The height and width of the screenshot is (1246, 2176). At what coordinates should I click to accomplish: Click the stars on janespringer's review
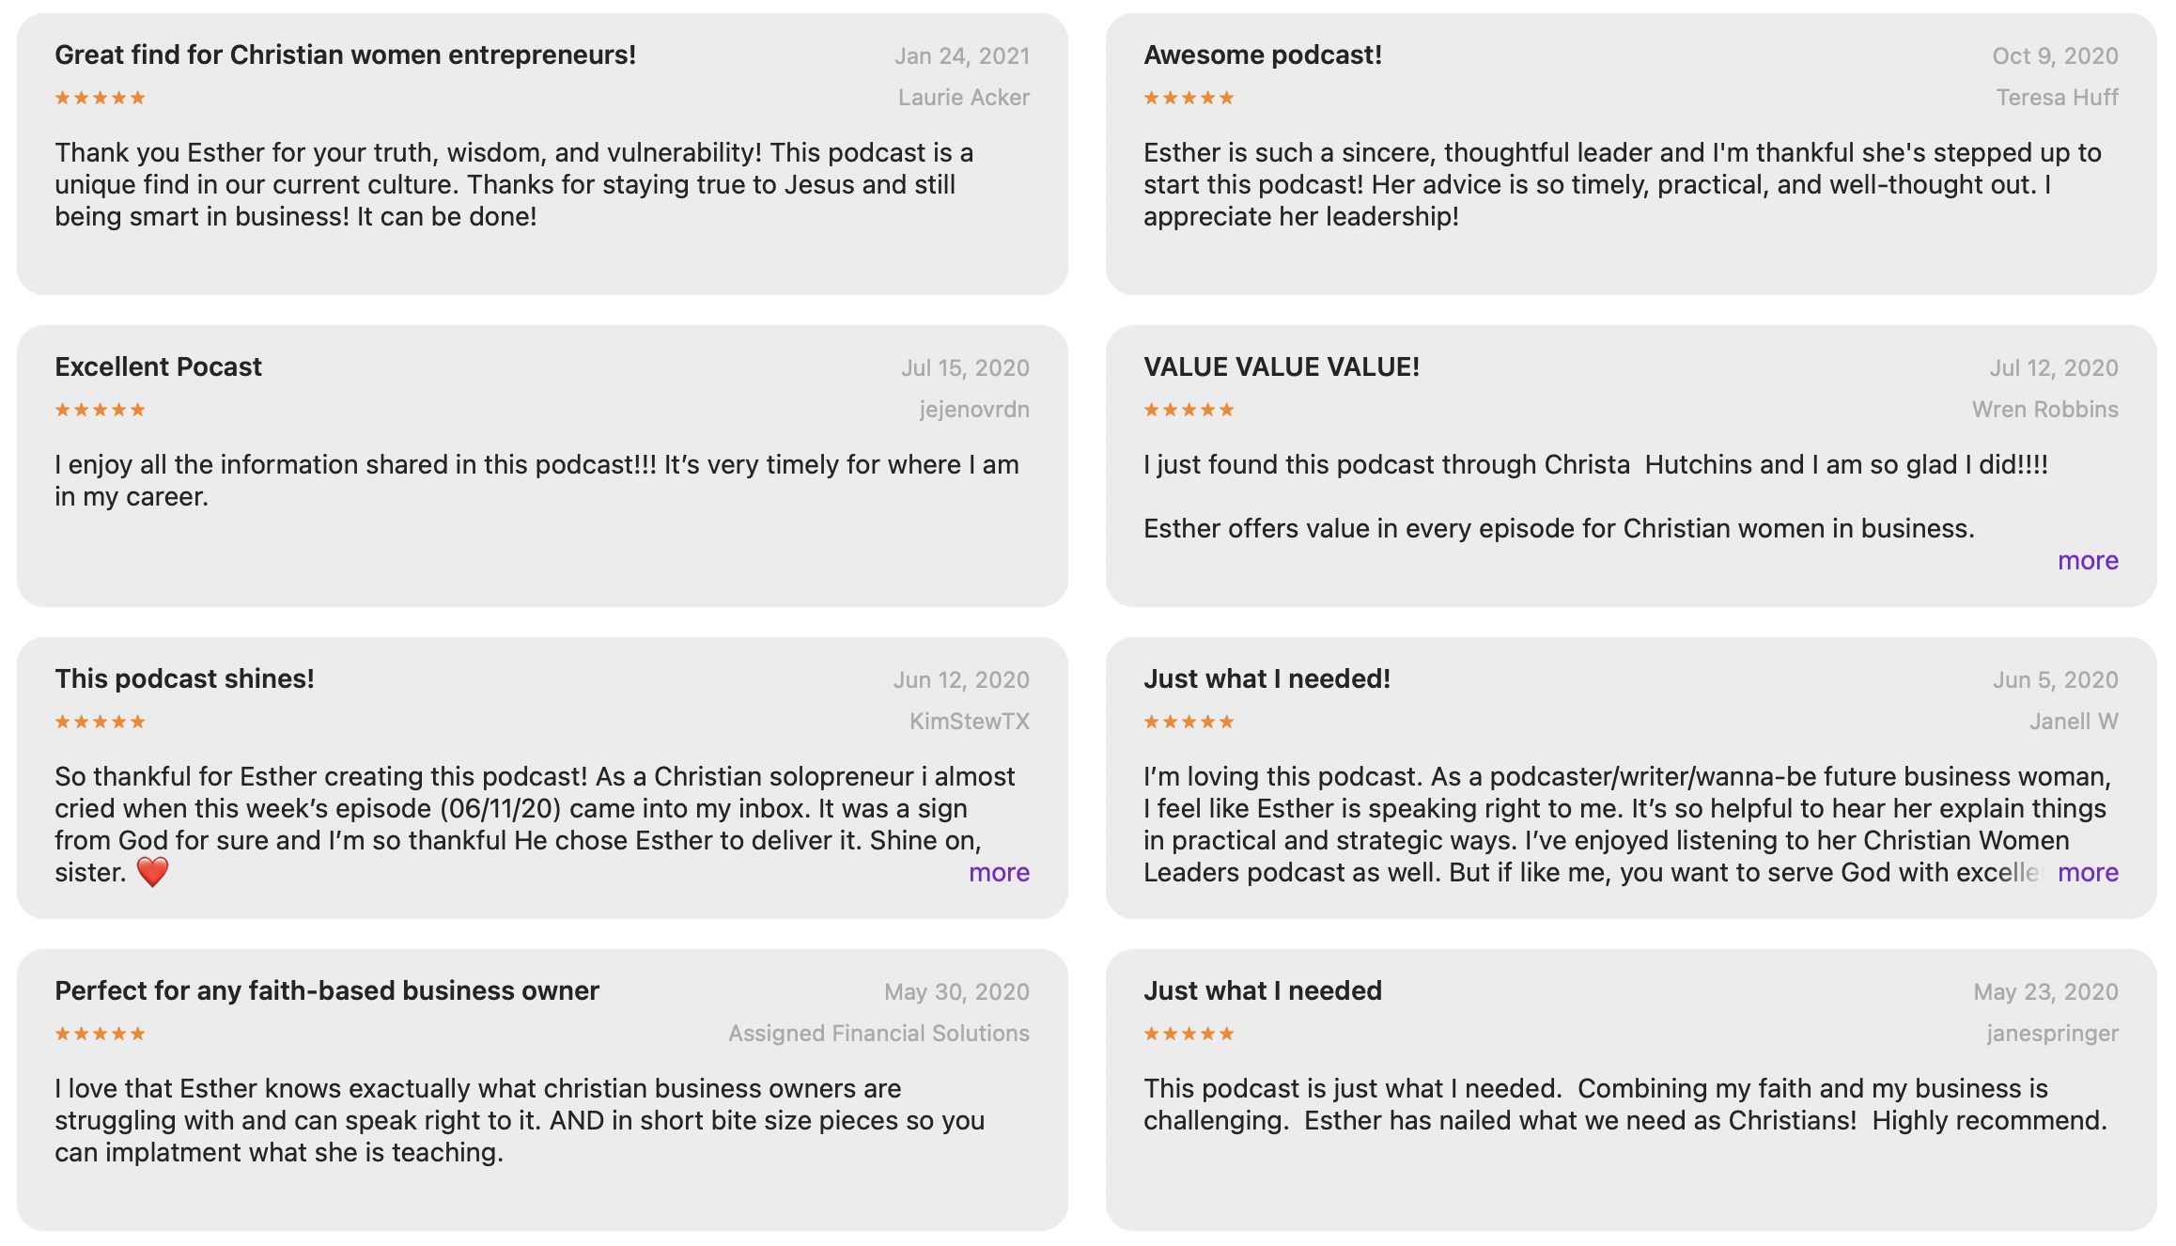click(1189, 1034)
